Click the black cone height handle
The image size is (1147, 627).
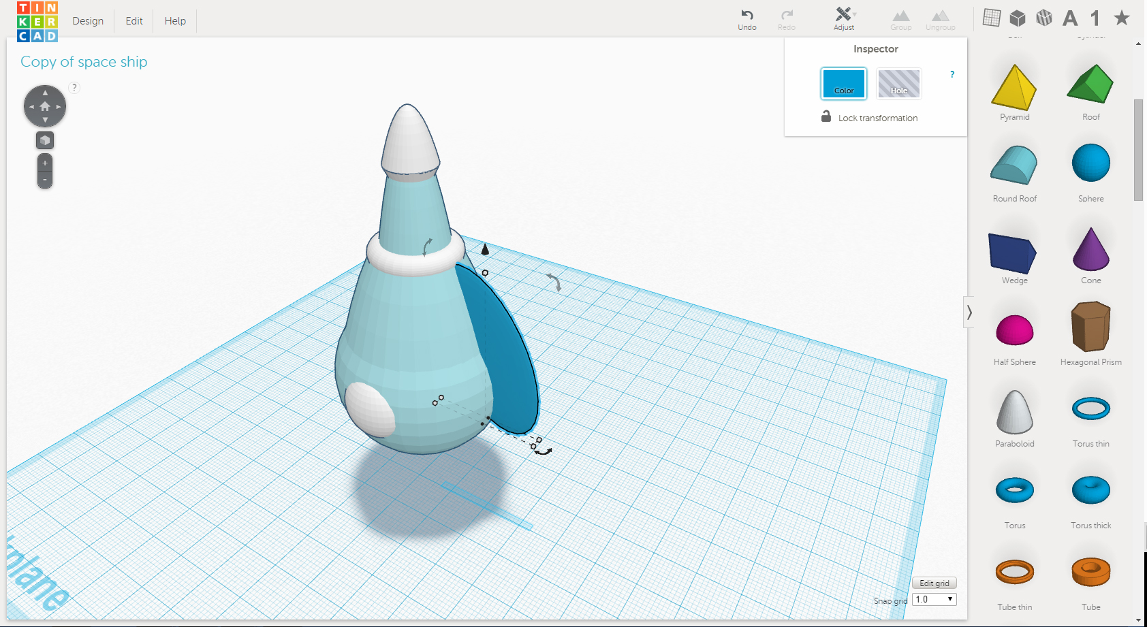click(485, 249)
